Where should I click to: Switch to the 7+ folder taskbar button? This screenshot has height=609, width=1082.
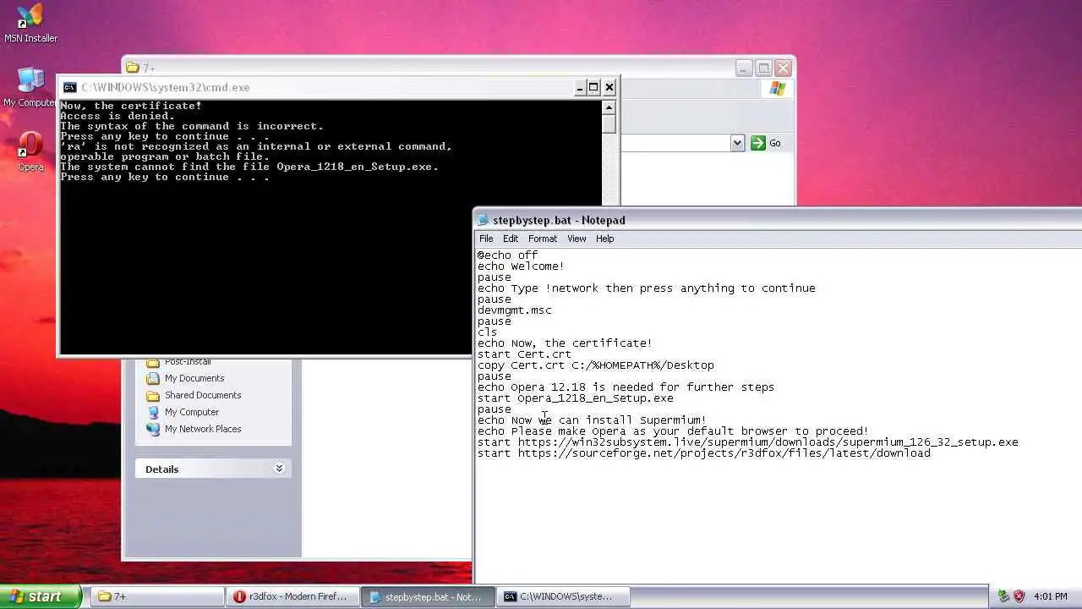coord(157,596)
